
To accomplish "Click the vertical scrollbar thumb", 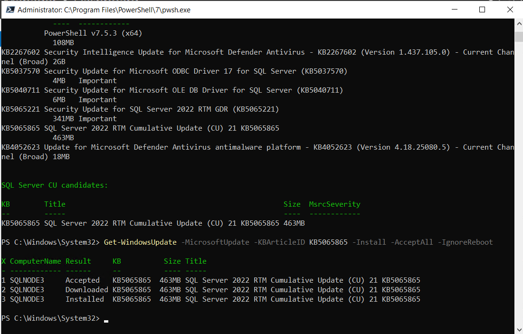I will click(519, 37).
